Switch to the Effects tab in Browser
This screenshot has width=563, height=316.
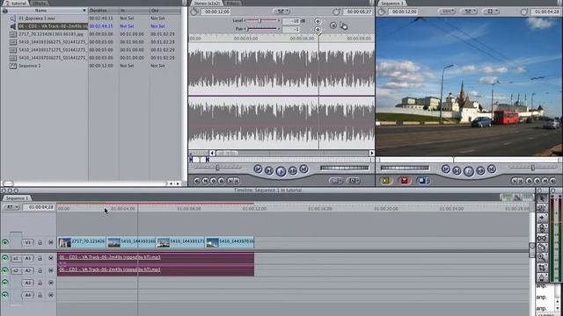[x=40, y=4]
